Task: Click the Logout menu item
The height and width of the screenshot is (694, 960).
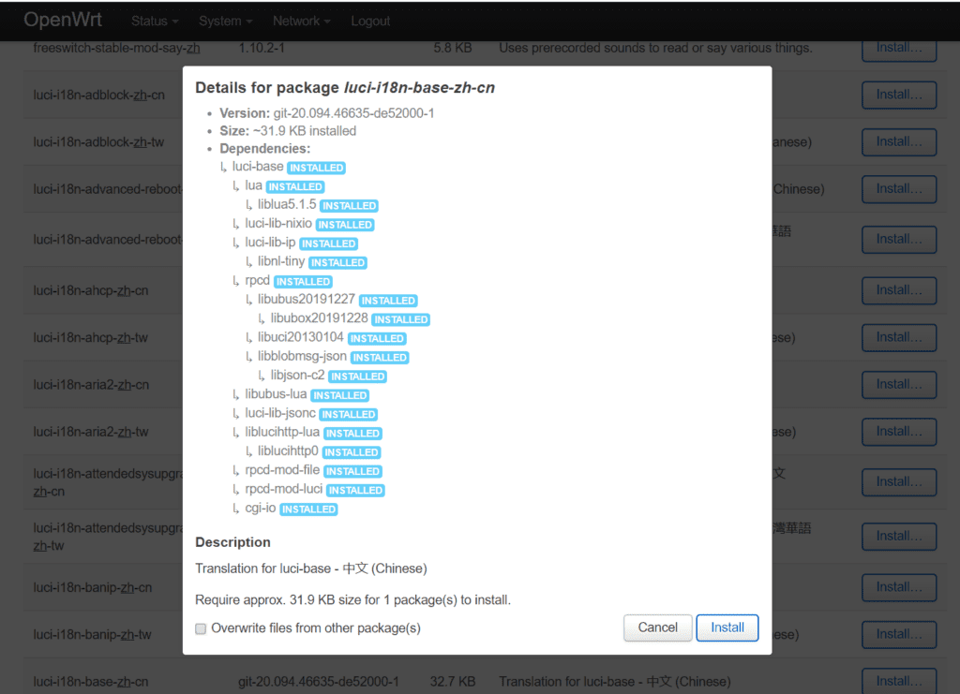Action: point(370,21)
